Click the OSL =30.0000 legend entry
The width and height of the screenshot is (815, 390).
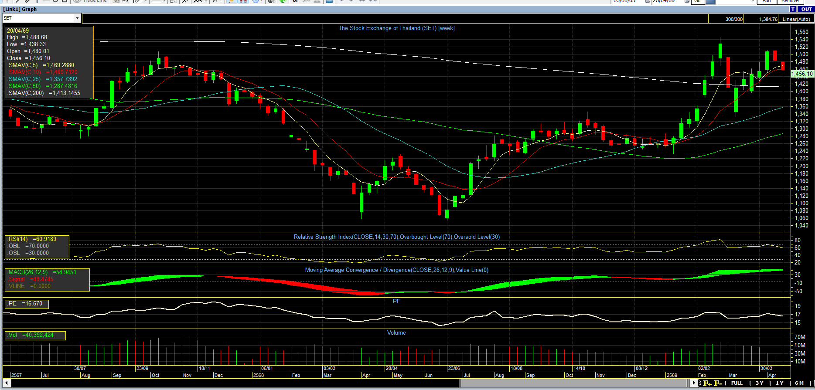pos(28,253)
